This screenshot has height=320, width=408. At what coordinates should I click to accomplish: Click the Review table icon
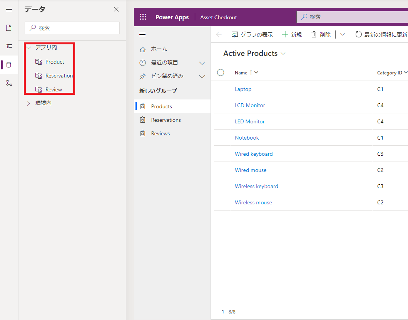pyautogui.click(x=38, y=89)
